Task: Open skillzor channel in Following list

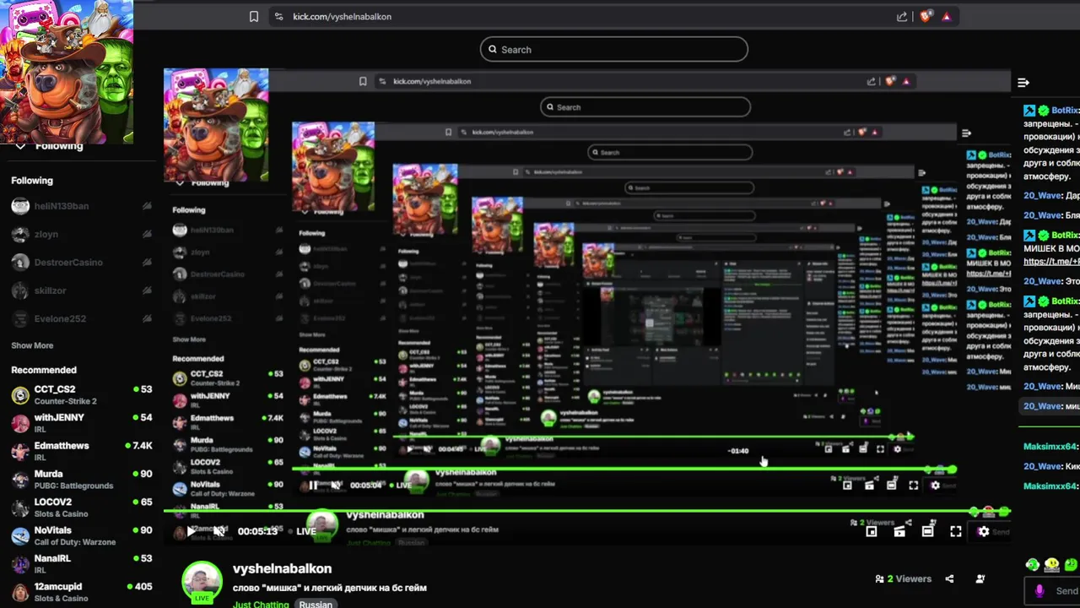Action: (80, 290)
